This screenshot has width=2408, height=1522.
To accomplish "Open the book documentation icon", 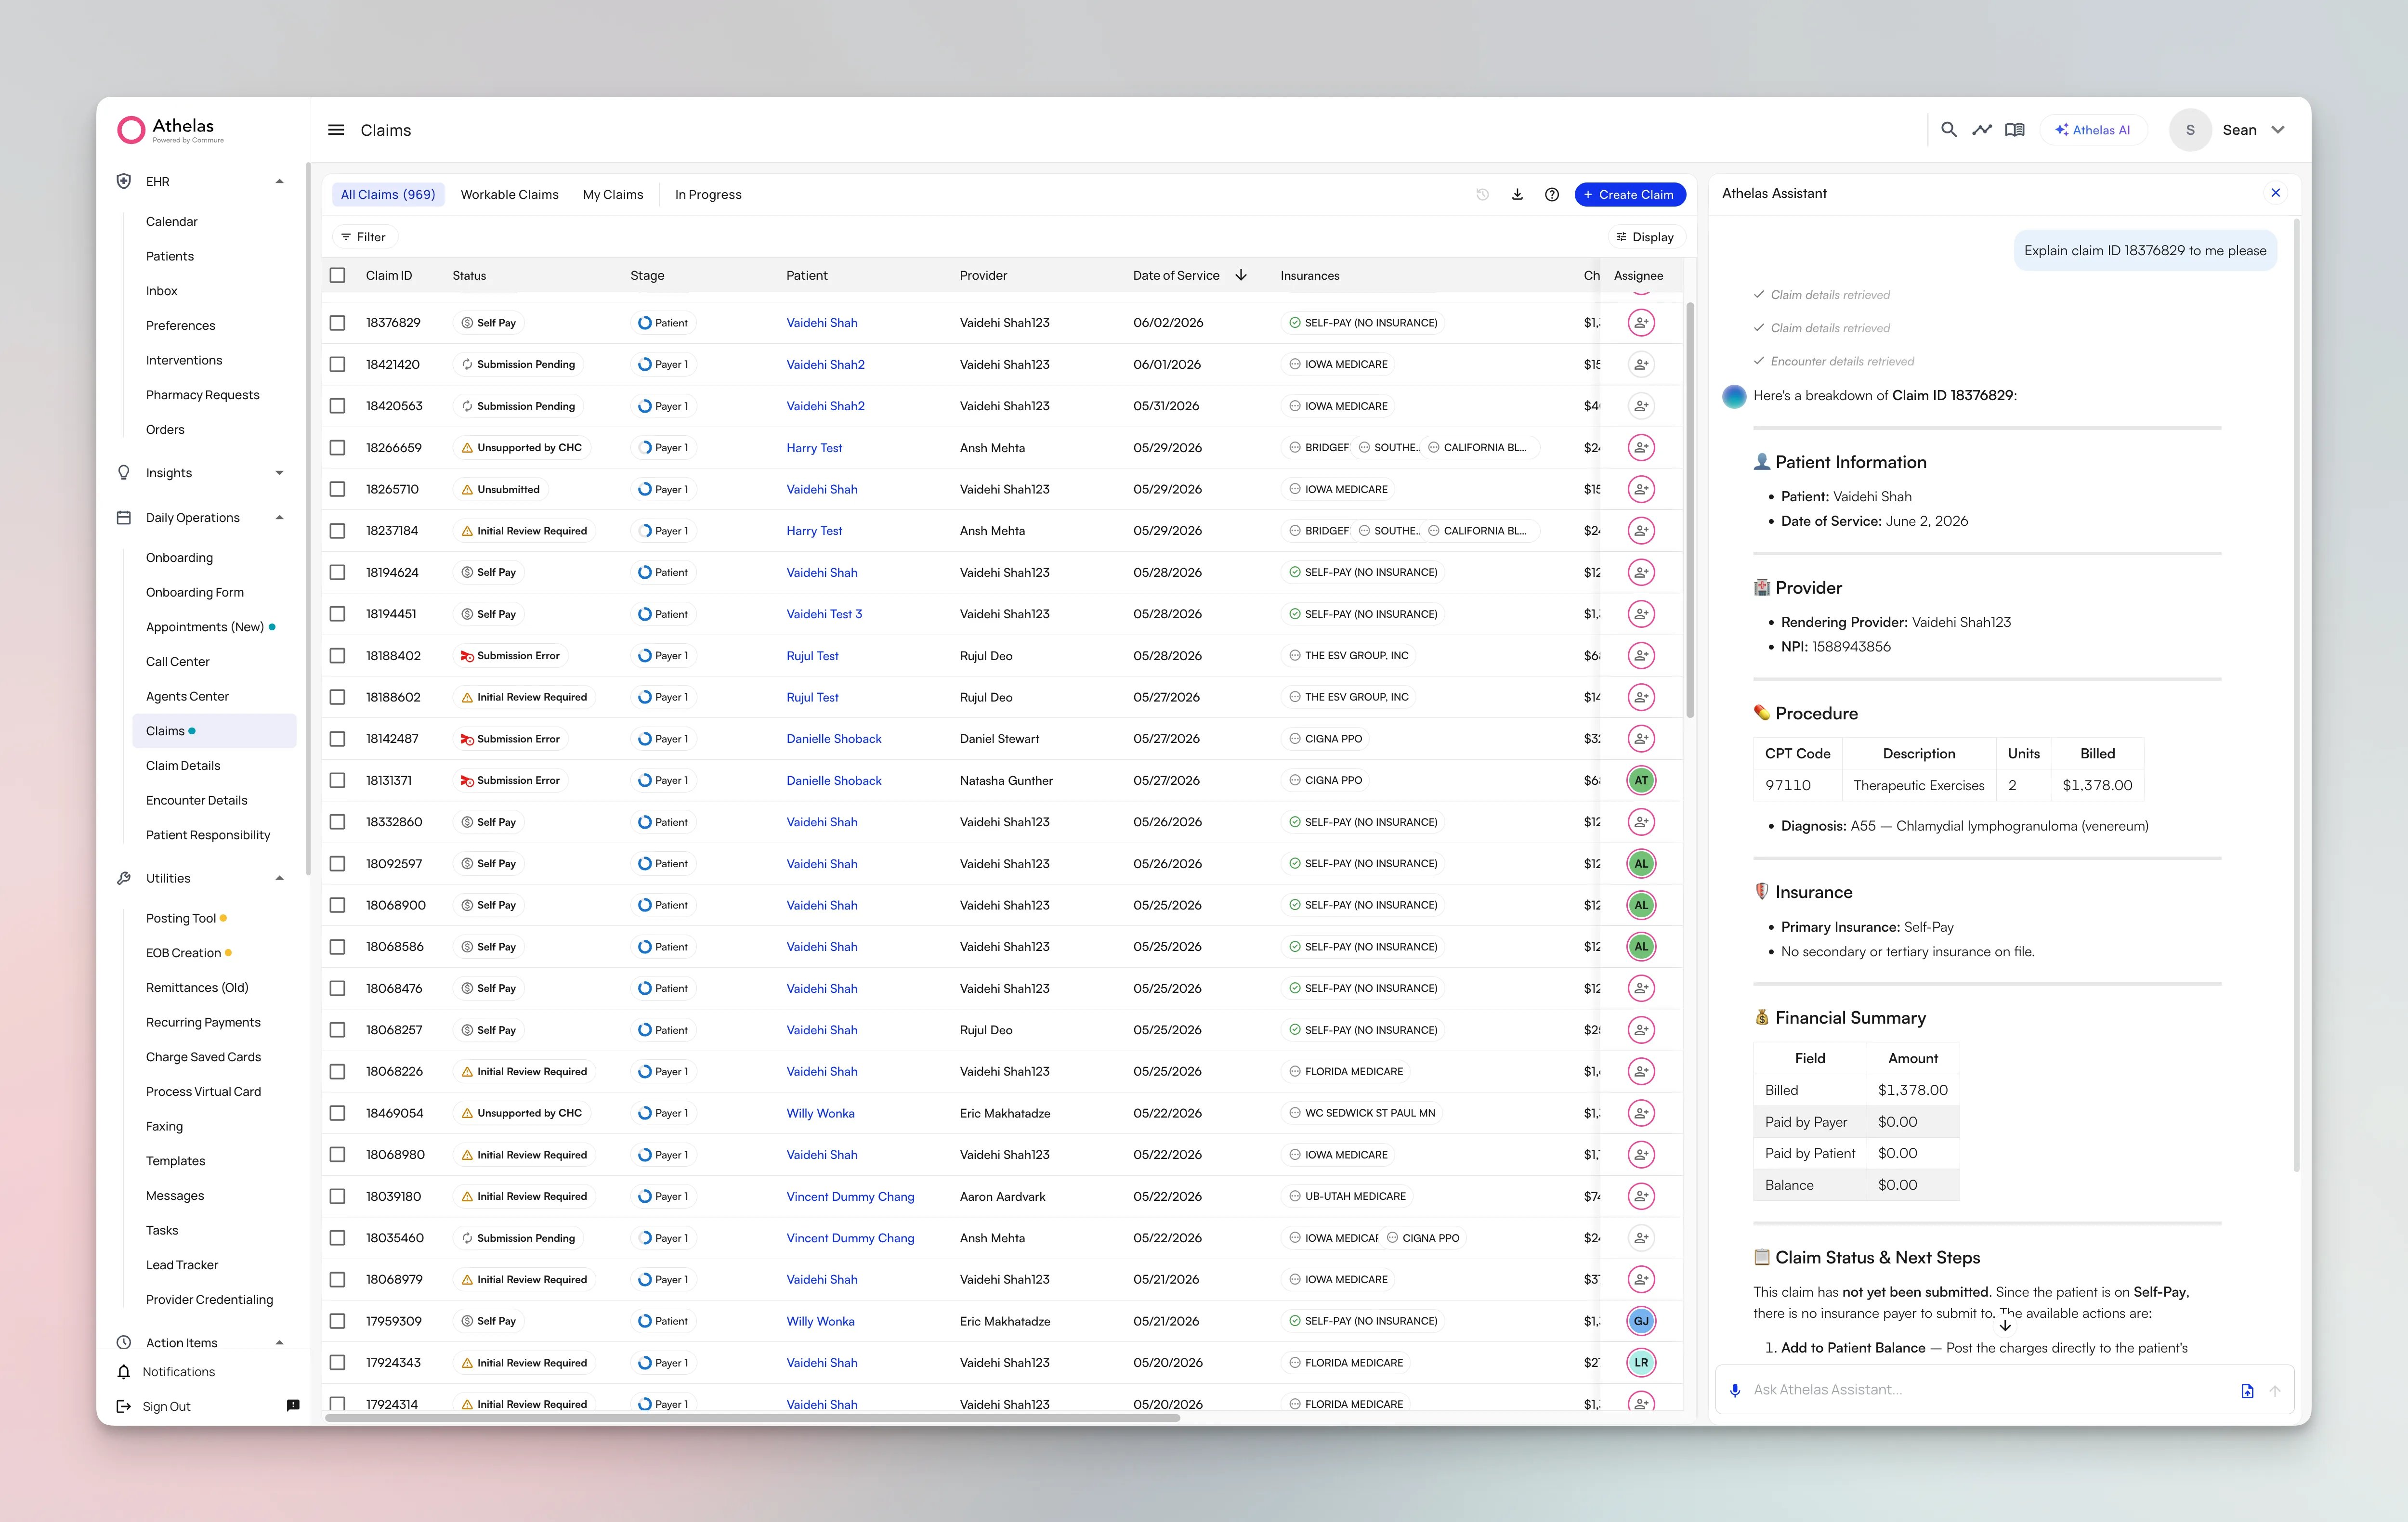I will tap(2014, 130).
